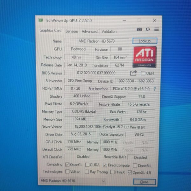
Task: Click the Shaders value 400 Unified
Action: click(x=82, y=96)
